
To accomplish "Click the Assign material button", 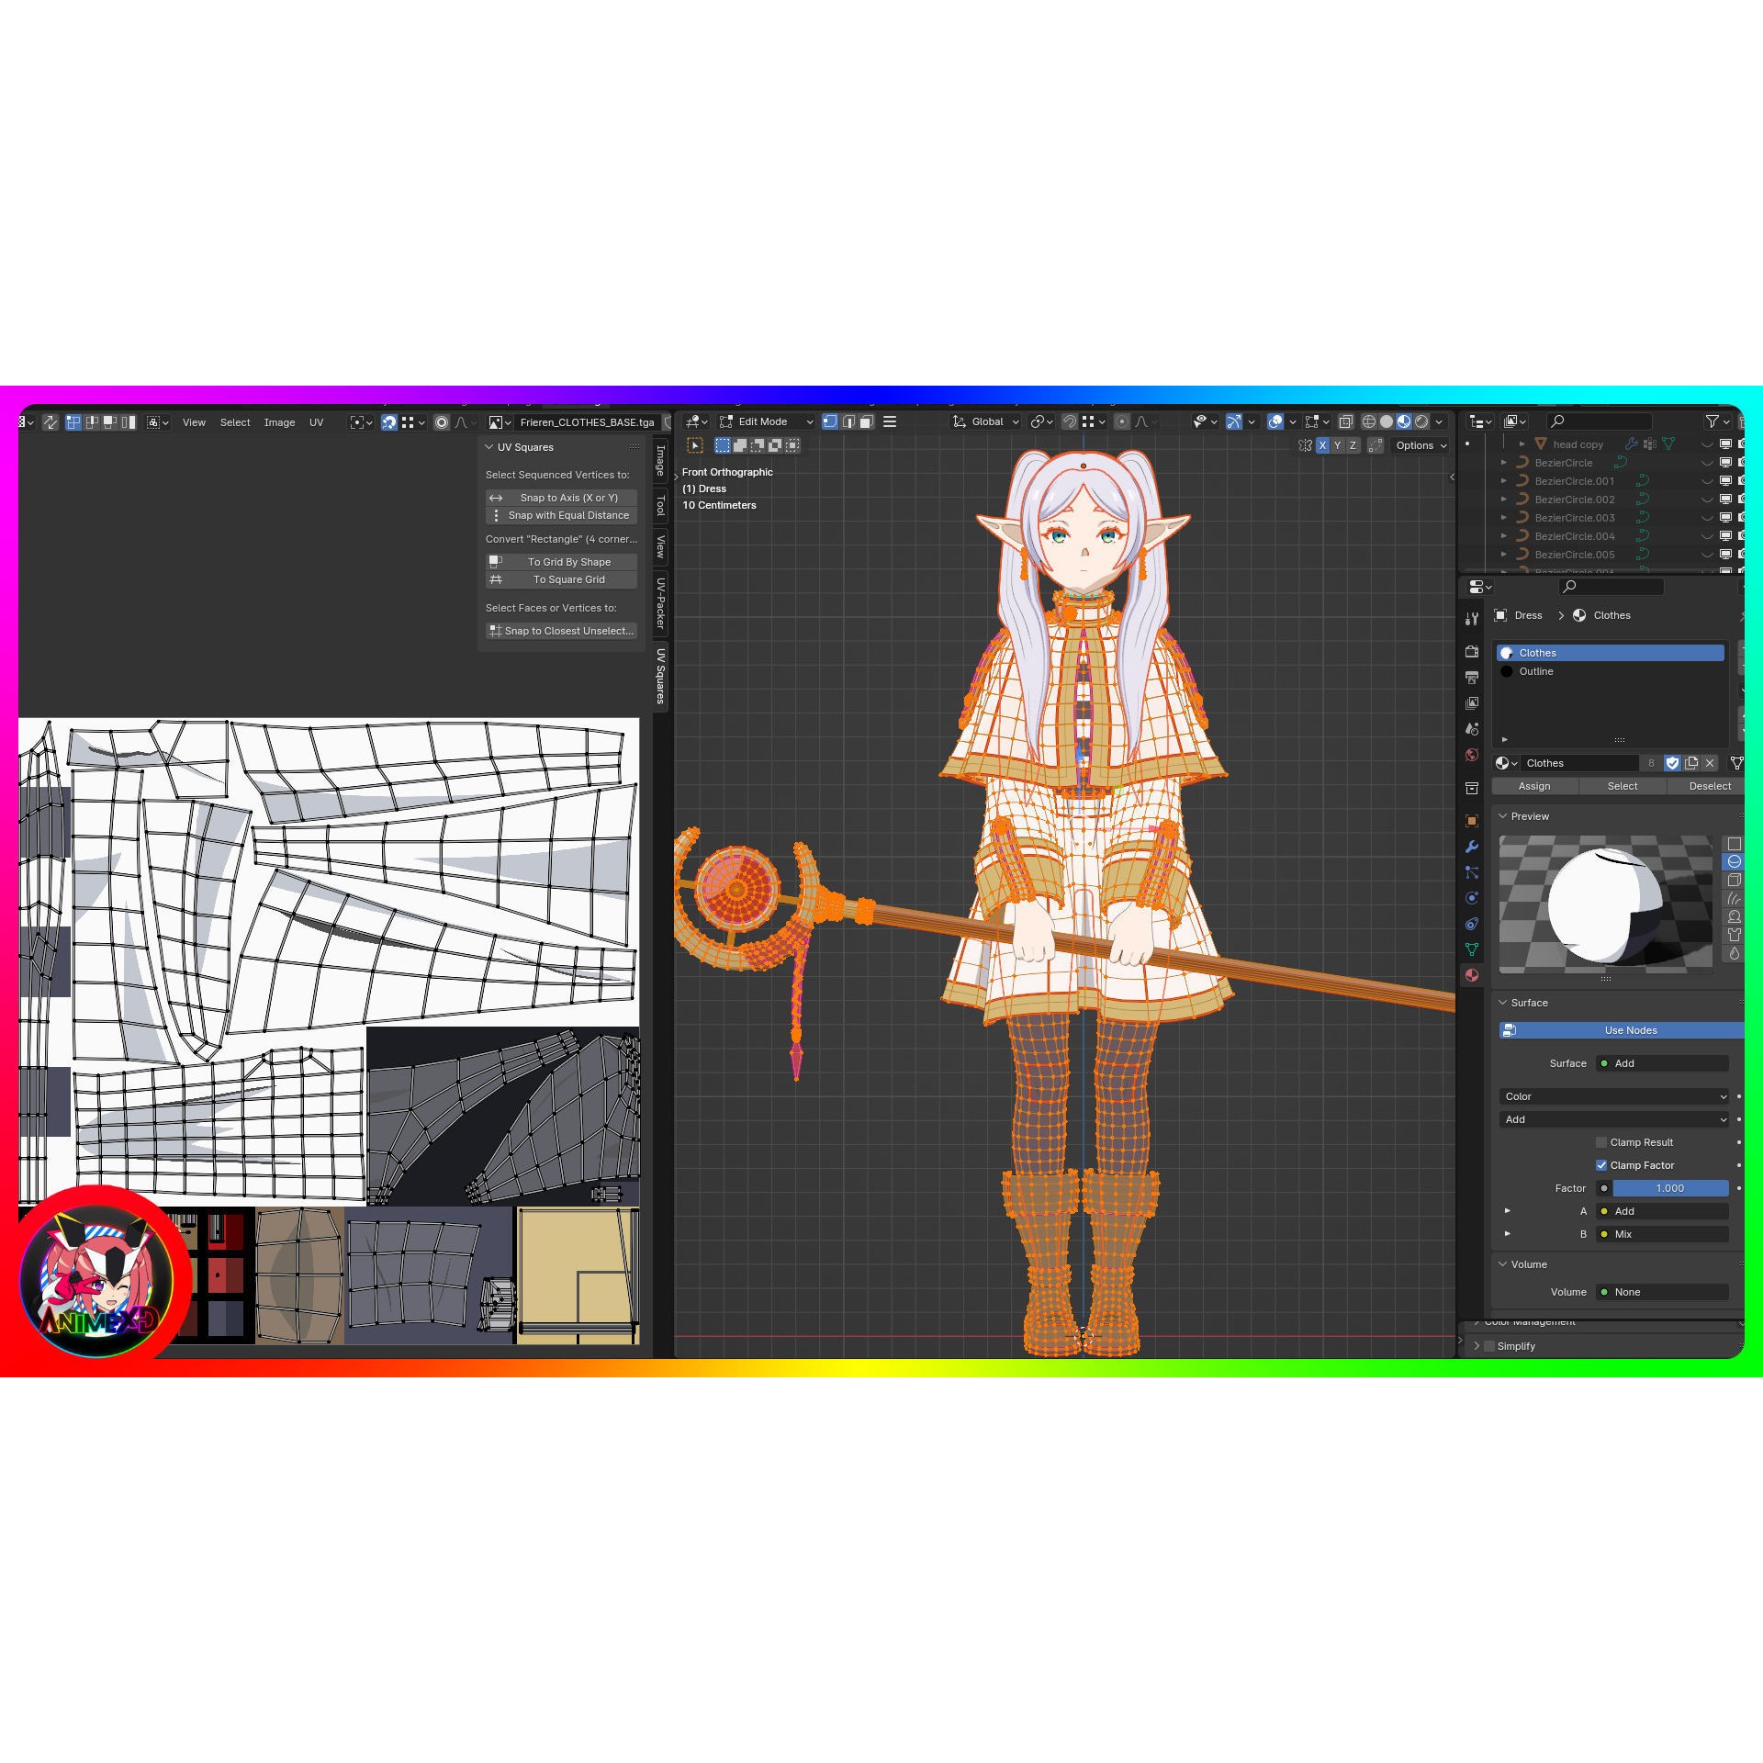I will pyautogui.click(x=1534, y=786).
